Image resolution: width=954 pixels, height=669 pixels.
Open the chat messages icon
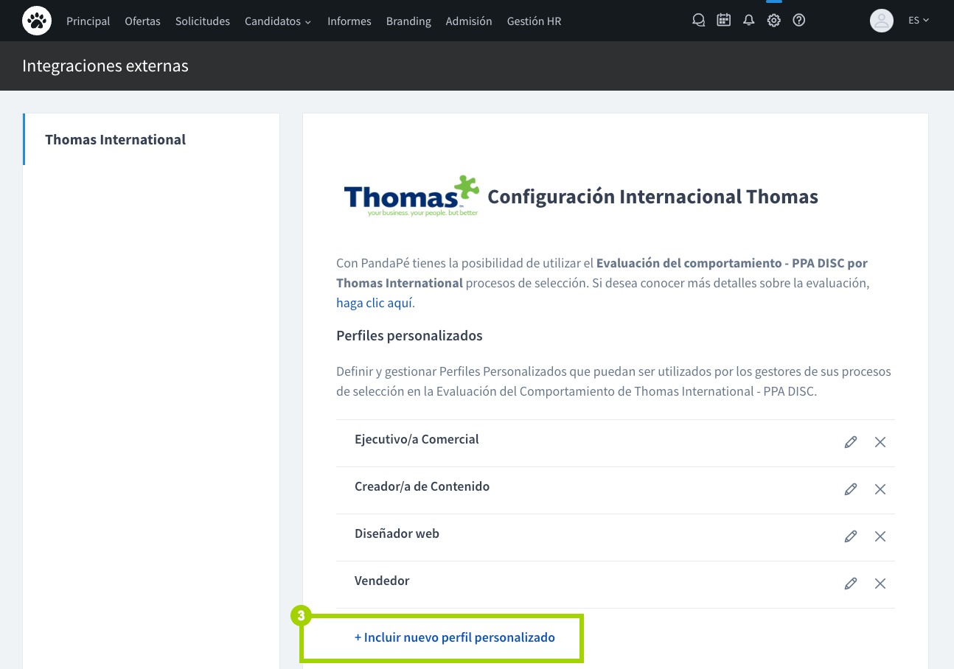click(x=698, y=21)
